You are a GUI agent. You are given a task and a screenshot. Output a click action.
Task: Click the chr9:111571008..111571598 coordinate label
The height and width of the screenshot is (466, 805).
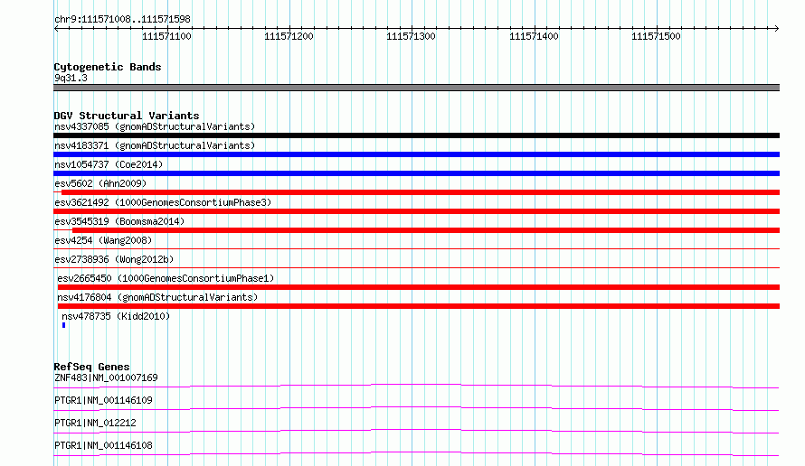click(x=122, y=19)
